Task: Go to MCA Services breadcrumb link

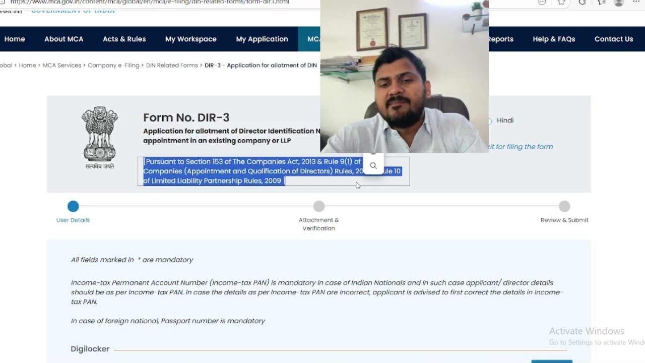Action: [x=62, y=66]
